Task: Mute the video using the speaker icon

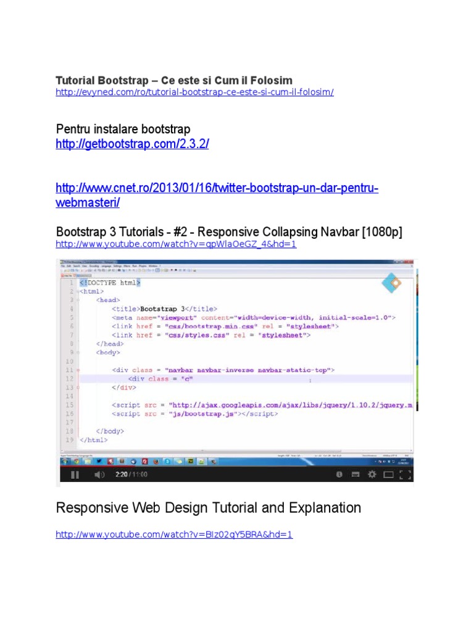Action: pos(99,475)
